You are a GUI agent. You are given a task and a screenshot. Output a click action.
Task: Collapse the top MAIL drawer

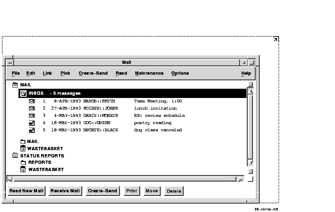(x=15, y=85)
